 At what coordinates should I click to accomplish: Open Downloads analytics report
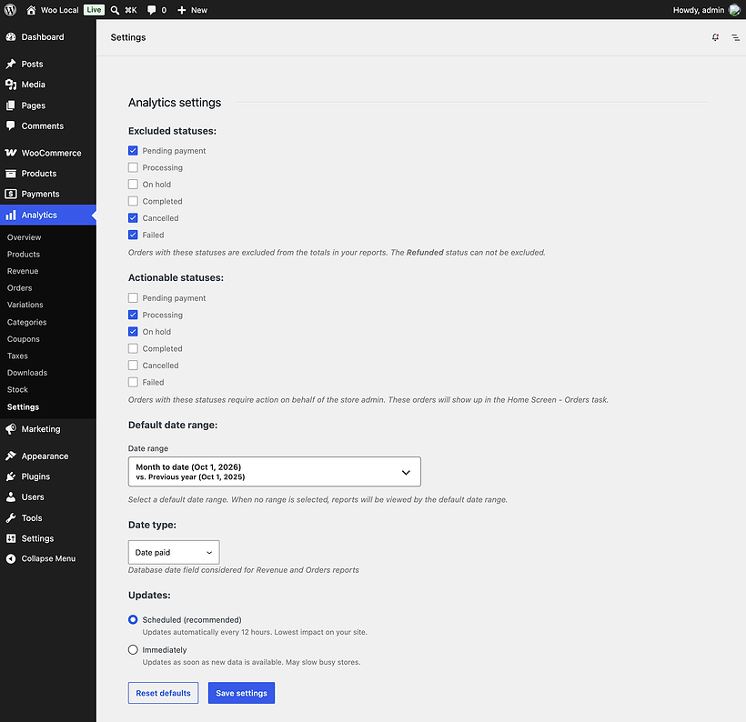(27, 373)
